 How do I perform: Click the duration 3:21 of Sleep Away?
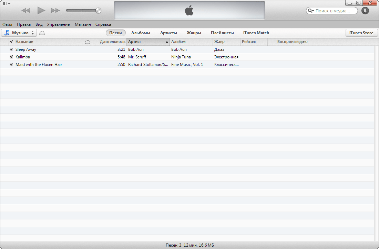(121, 49)
